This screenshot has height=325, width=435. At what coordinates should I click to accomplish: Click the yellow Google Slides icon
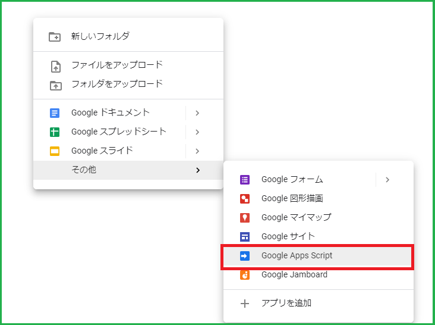point(55,151)
